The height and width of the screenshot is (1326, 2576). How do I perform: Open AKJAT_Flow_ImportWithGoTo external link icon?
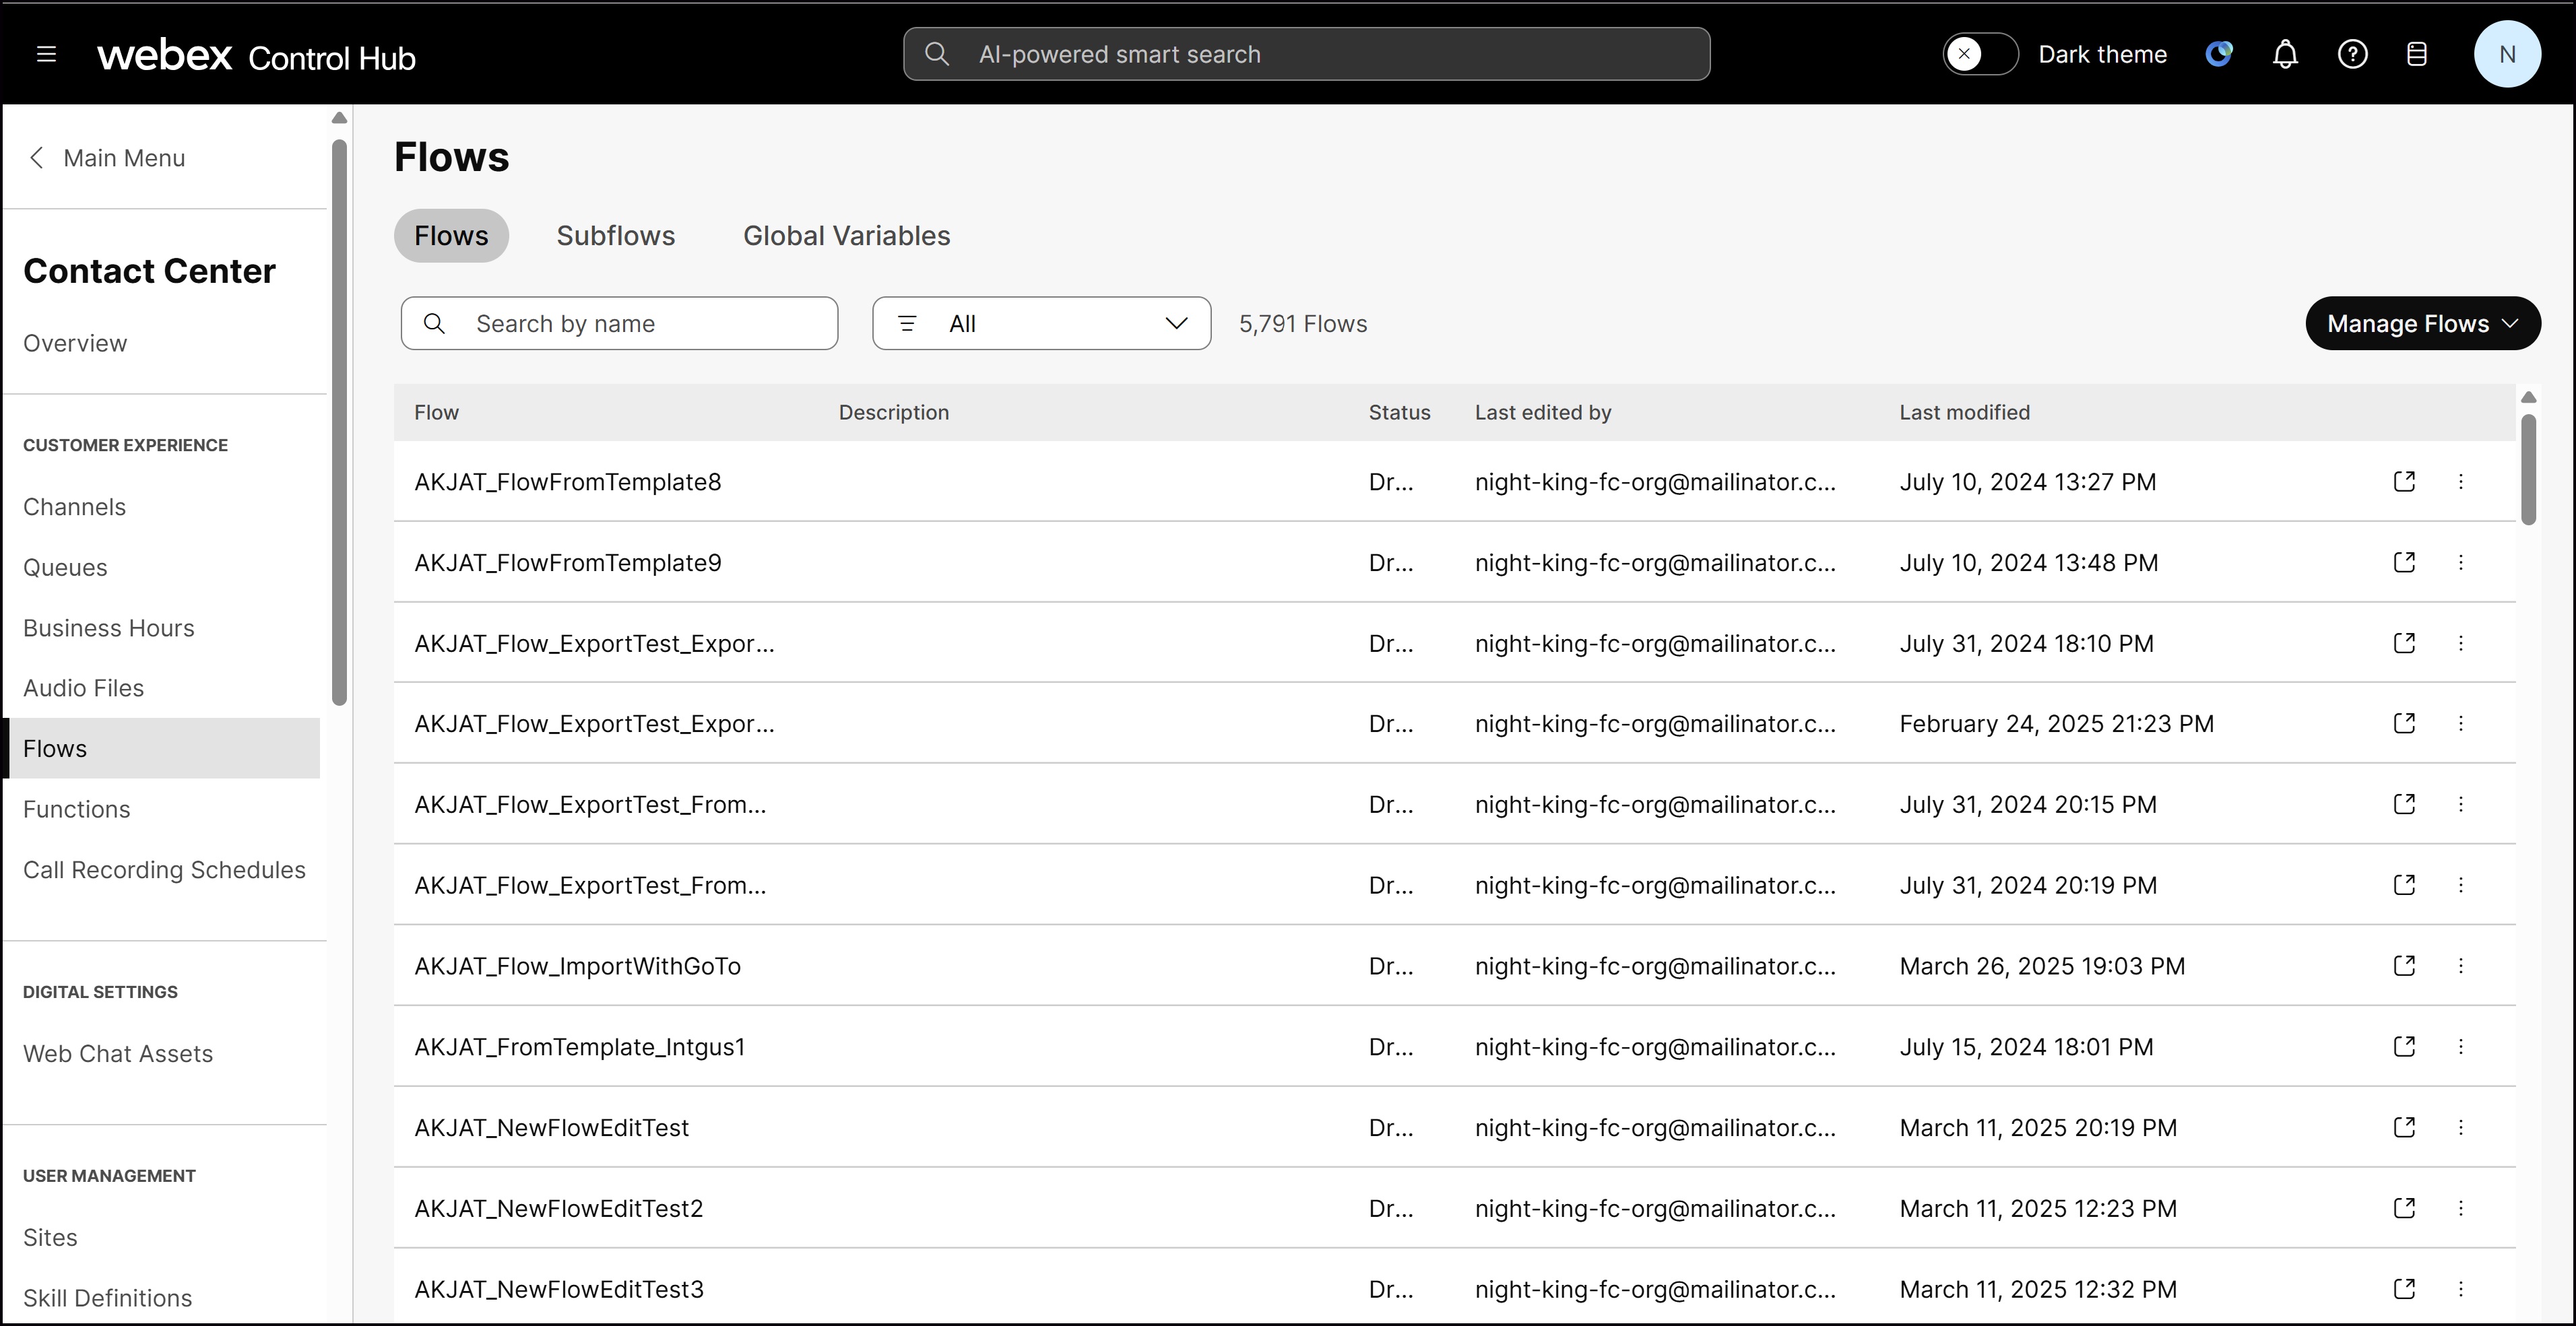pyautogui.click(x=2404, y=966)
